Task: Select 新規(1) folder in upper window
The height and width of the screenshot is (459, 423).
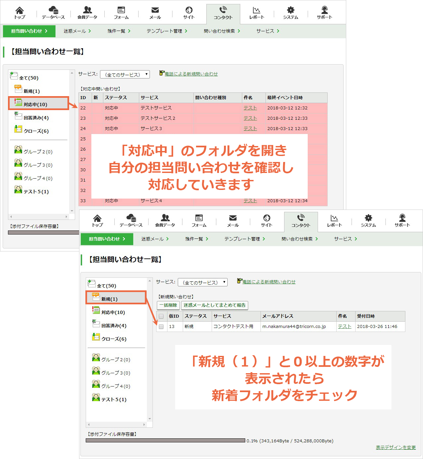Action: click(27, 90)
